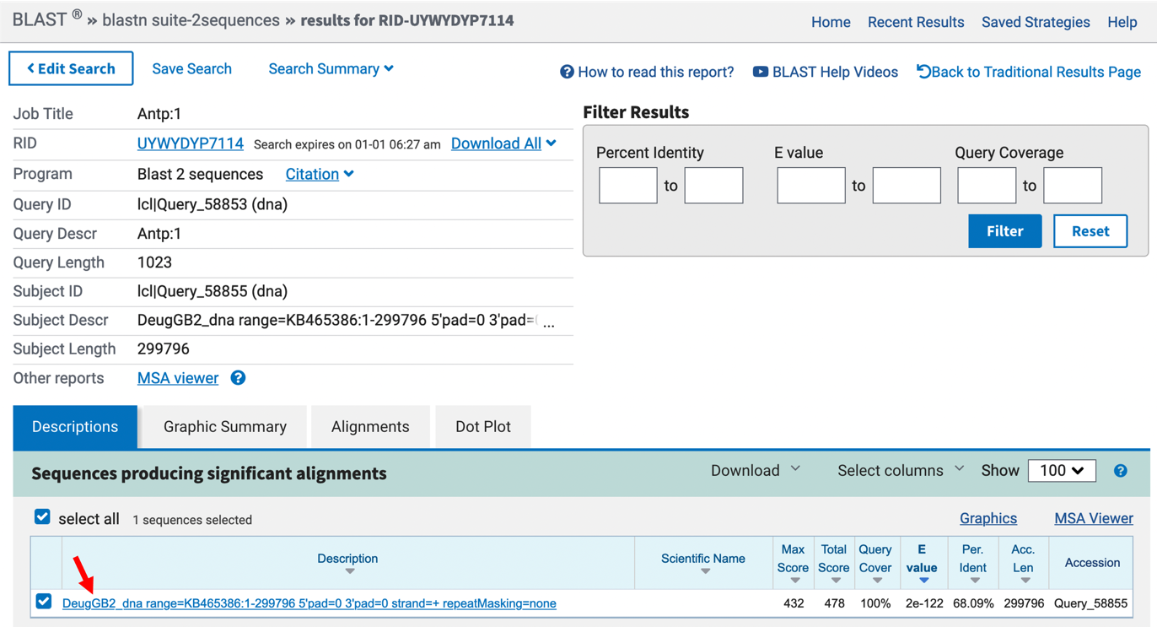
Task: Click the blastn suite-2sequences breadcrumb
Action: [191, 20]
